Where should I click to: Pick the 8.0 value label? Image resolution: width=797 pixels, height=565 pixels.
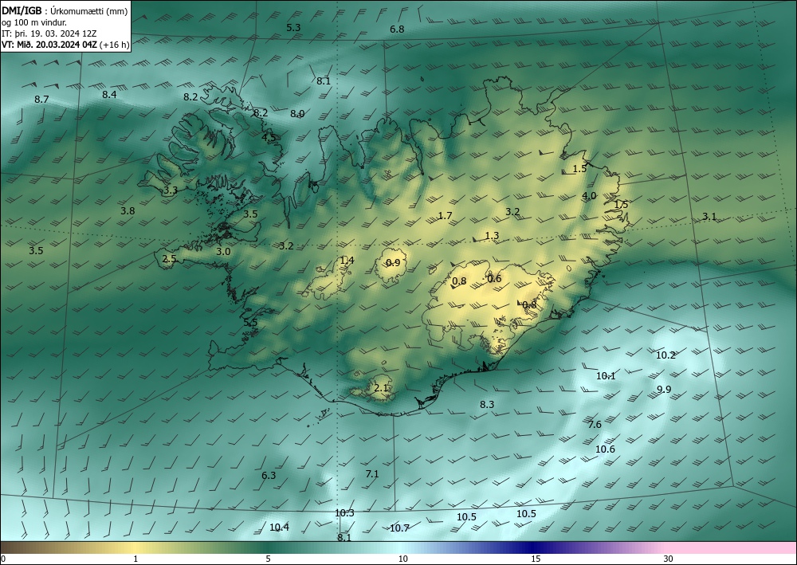point(297,114)
